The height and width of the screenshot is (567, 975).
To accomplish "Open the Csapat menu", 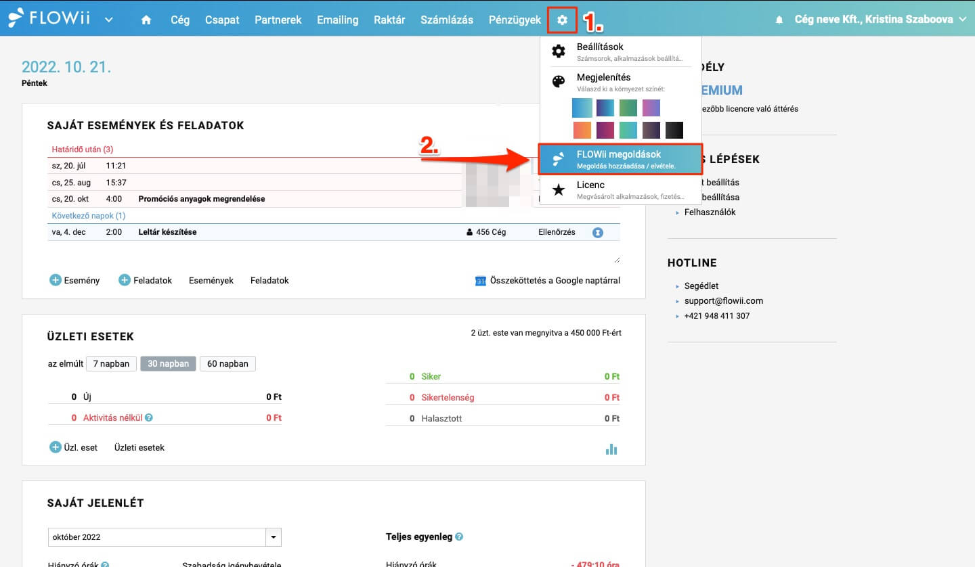I will pyautogui.click(x=222, y=20).
